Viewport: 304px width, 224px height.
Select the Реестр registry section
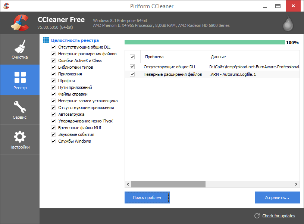[x=19, y=80]
